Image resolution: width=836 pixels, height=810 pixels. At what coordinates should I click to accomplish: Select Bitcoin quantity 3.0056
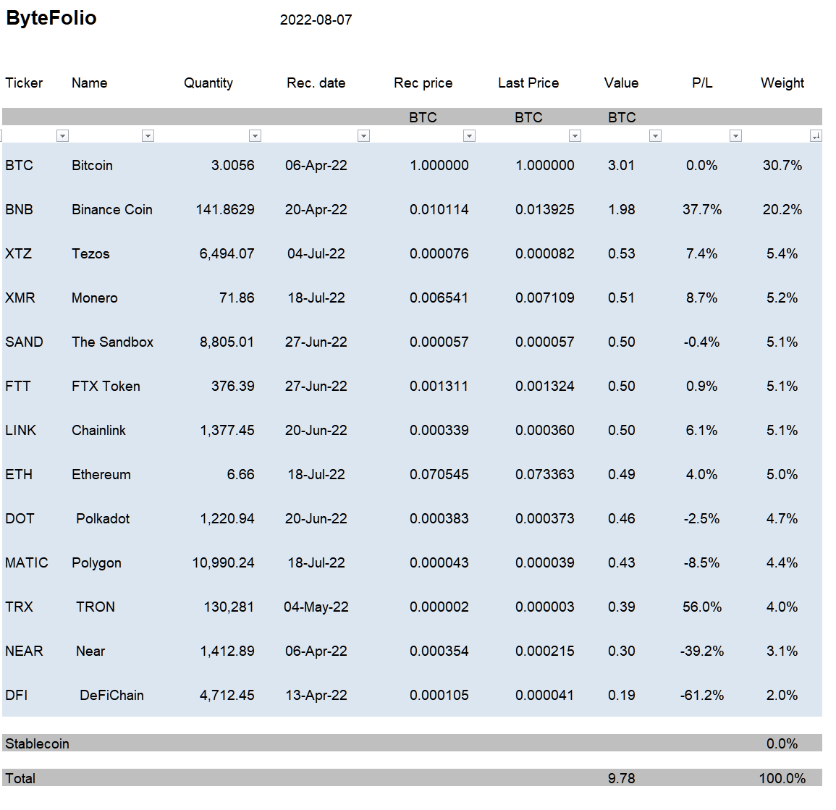(x=233, y=165)
